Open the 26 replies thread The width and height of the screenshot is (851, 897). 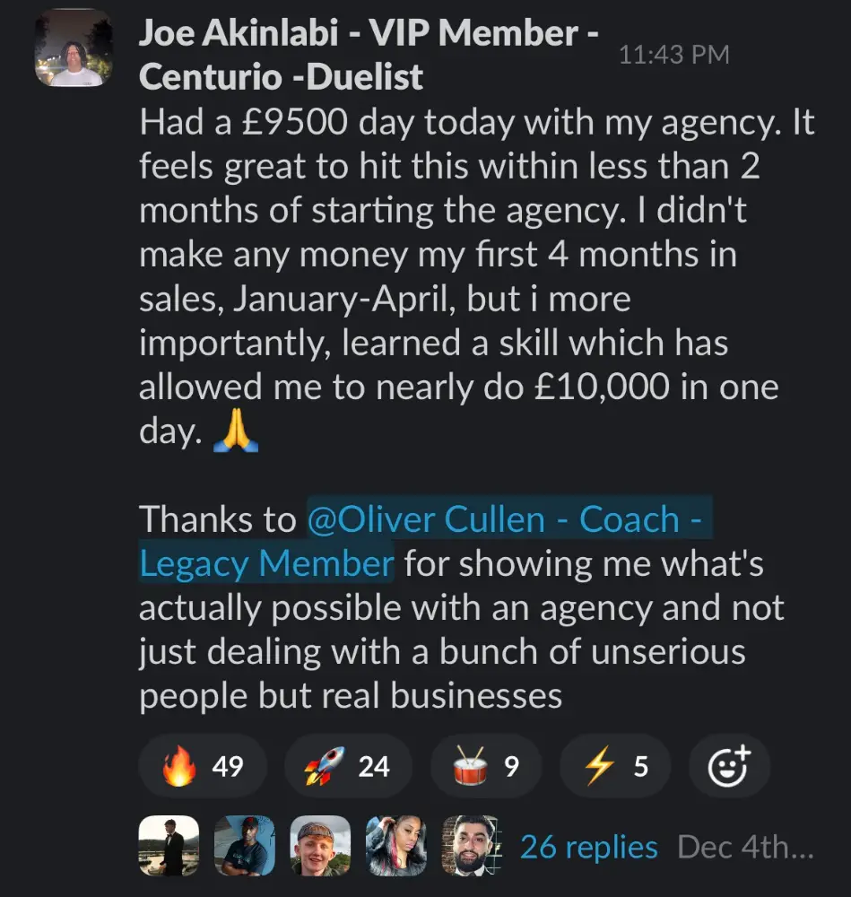588,847
